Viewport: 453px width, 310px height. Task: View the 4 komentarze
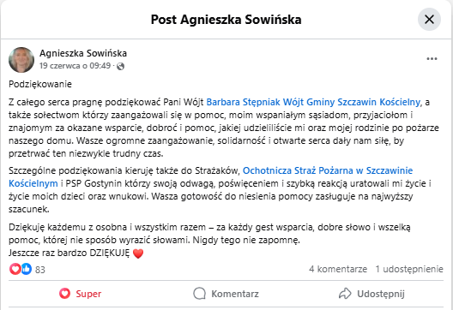click(x=338, y=269)
